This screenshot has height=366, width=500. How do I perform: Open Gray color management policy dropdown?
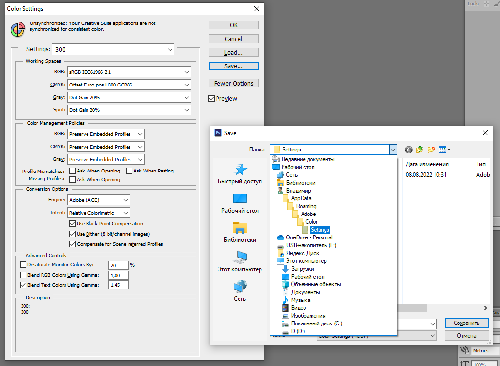[106, 159]
